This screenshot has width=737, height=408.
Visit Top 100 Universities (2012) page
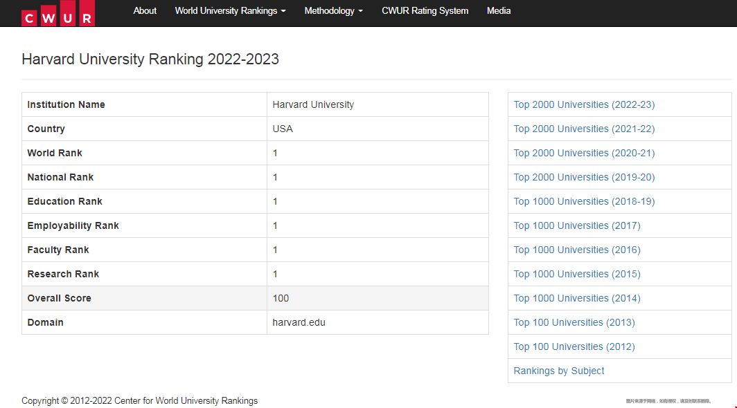click(574, 346)
